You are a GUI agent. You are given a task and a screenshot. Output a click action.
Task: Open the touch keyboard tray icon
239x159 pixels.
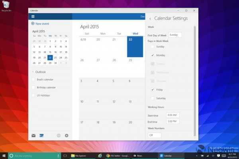[224, 156]
